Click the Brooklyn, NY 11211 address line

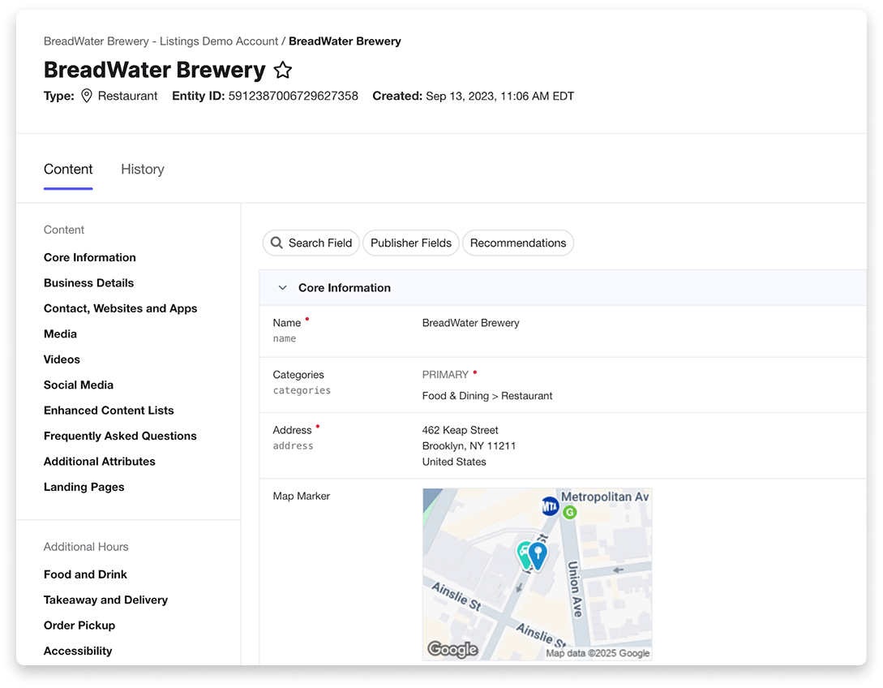(x=469, y=445)
